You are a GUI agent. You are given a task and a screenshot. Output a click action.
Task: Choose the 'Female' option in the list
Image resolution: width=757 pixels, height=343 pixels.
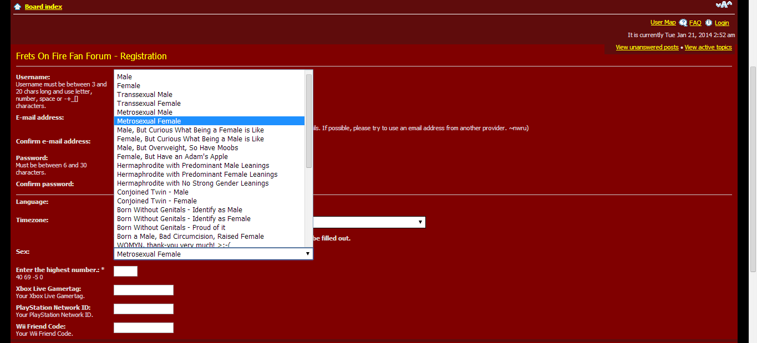coord(210,86)
